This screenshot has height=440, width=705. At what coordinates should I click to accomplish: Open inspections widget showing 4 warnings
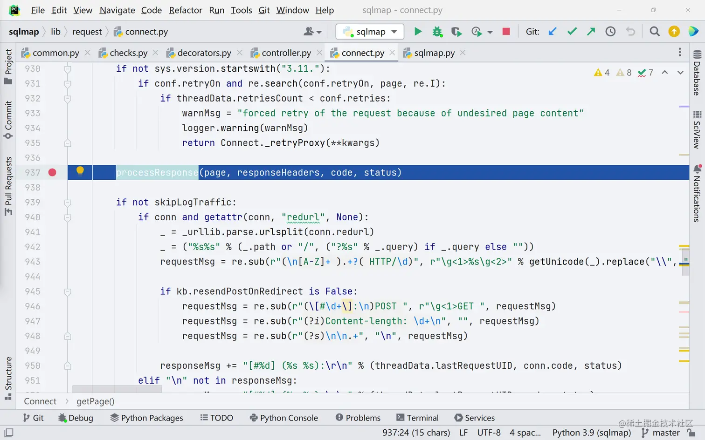click(602, 73)
